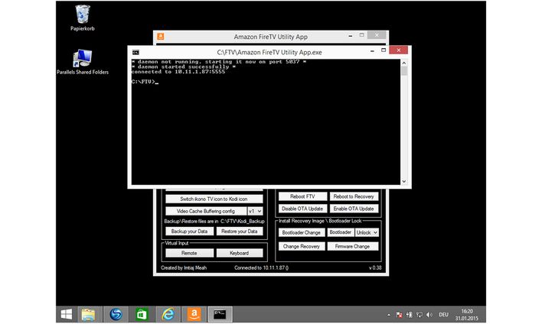Click the Bootloader button
Viewport: 542px width, 324px height.
coord(341,232)
